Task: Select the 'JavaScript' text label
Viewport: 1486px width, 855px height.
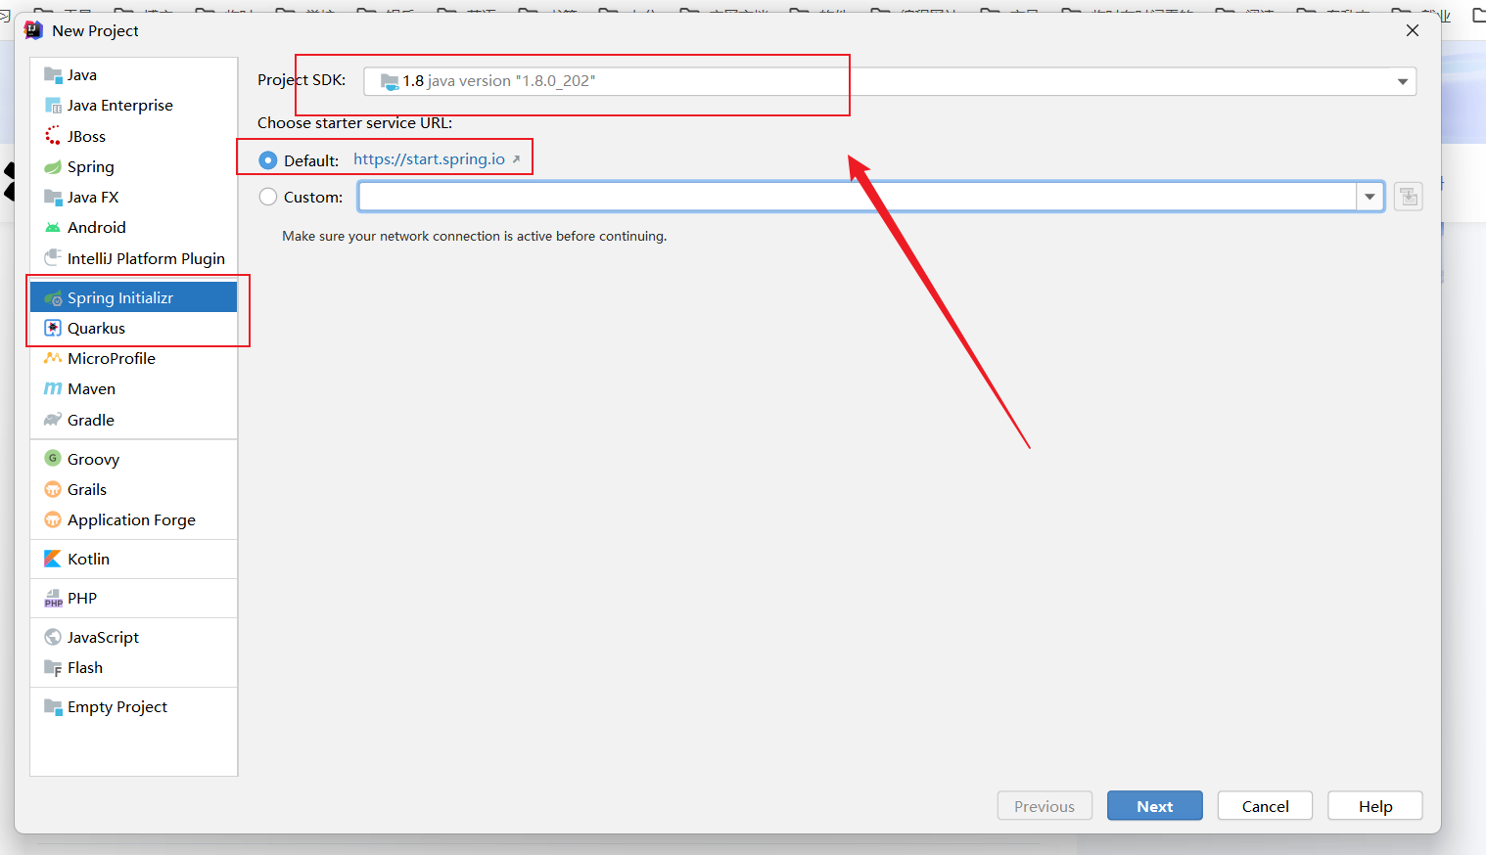Action: point(103,638)
